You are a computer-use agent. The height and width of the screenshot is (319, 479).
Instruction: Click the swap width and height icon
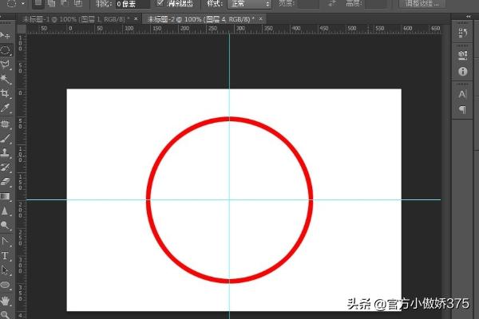pos(332,3)
